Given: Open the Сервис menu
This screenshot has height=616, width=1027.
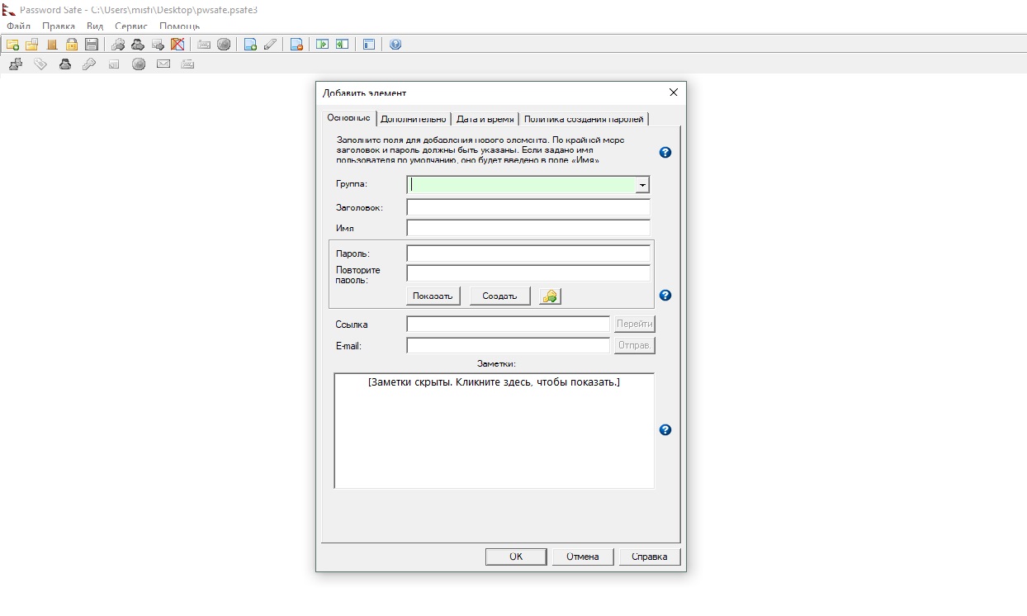Looking at the screenshot, I should pos(131,26).
